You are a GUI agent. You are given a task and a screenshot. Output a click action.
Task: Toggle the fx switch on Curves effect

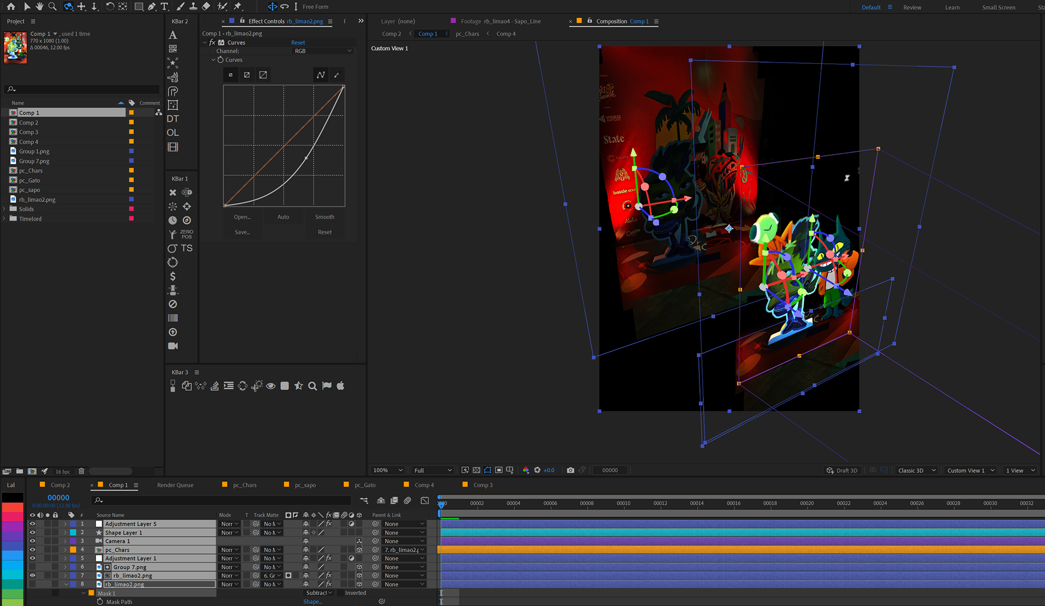coord(212,42)
